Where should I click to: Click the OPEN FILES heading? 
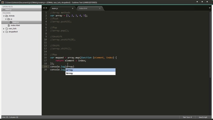[x=8, y=7]
